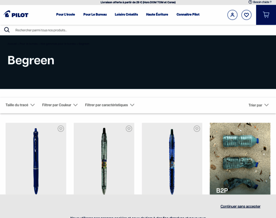Expand Filtrer par Couleur dropdown
This screenshot has height=218, width=276.
click(60, 105)
